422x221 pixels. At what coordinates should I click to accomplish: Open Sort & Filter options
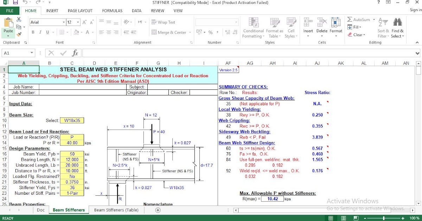pos(383,28)
